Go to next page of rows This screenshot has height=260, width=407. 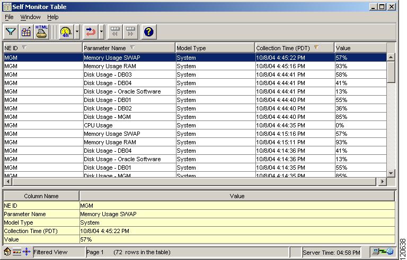(x=130, y=32)
